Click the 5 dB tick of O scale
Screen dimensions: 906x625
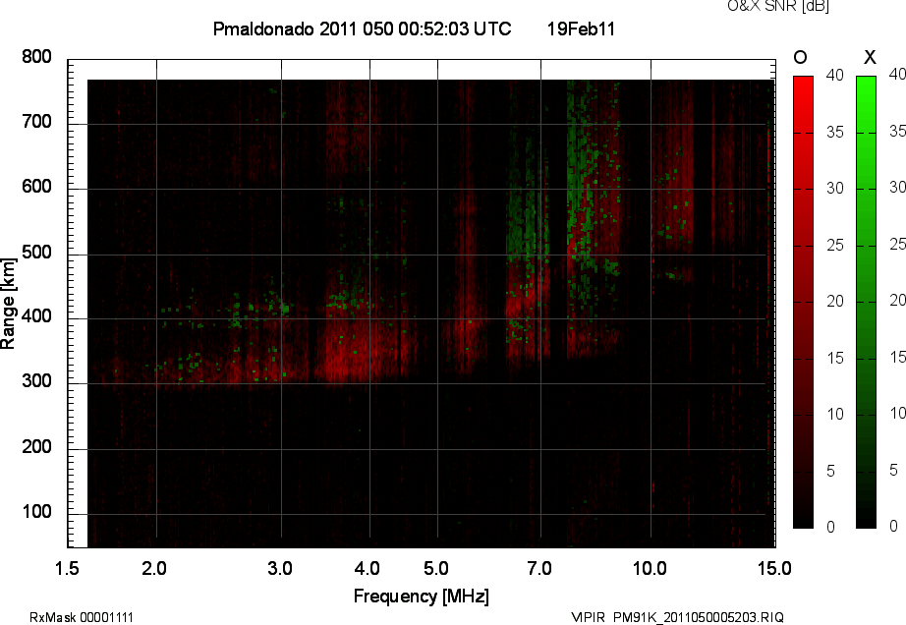[831, 472]
